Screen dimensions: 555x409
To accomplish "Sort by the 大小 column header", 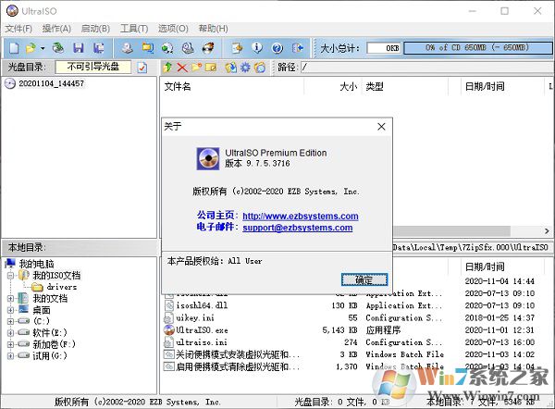I will (333, 86).
